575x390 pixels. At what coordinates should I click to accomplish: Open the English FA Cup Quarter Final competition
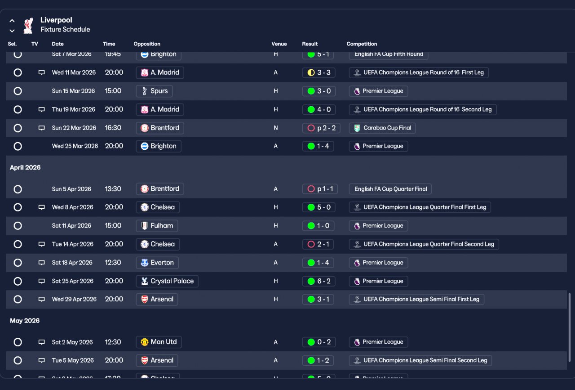pyautogui.click(x=390, y=189)
